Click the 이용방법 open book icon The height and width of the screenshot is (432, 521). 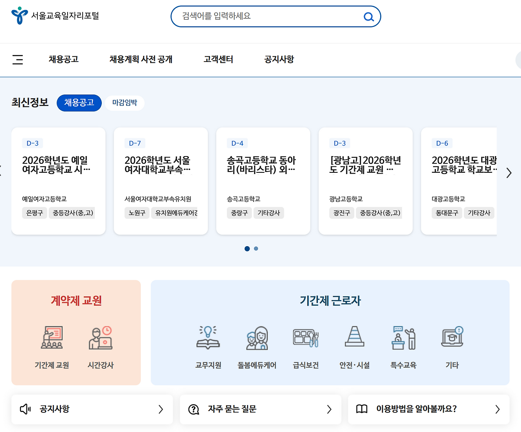[362, 409]
